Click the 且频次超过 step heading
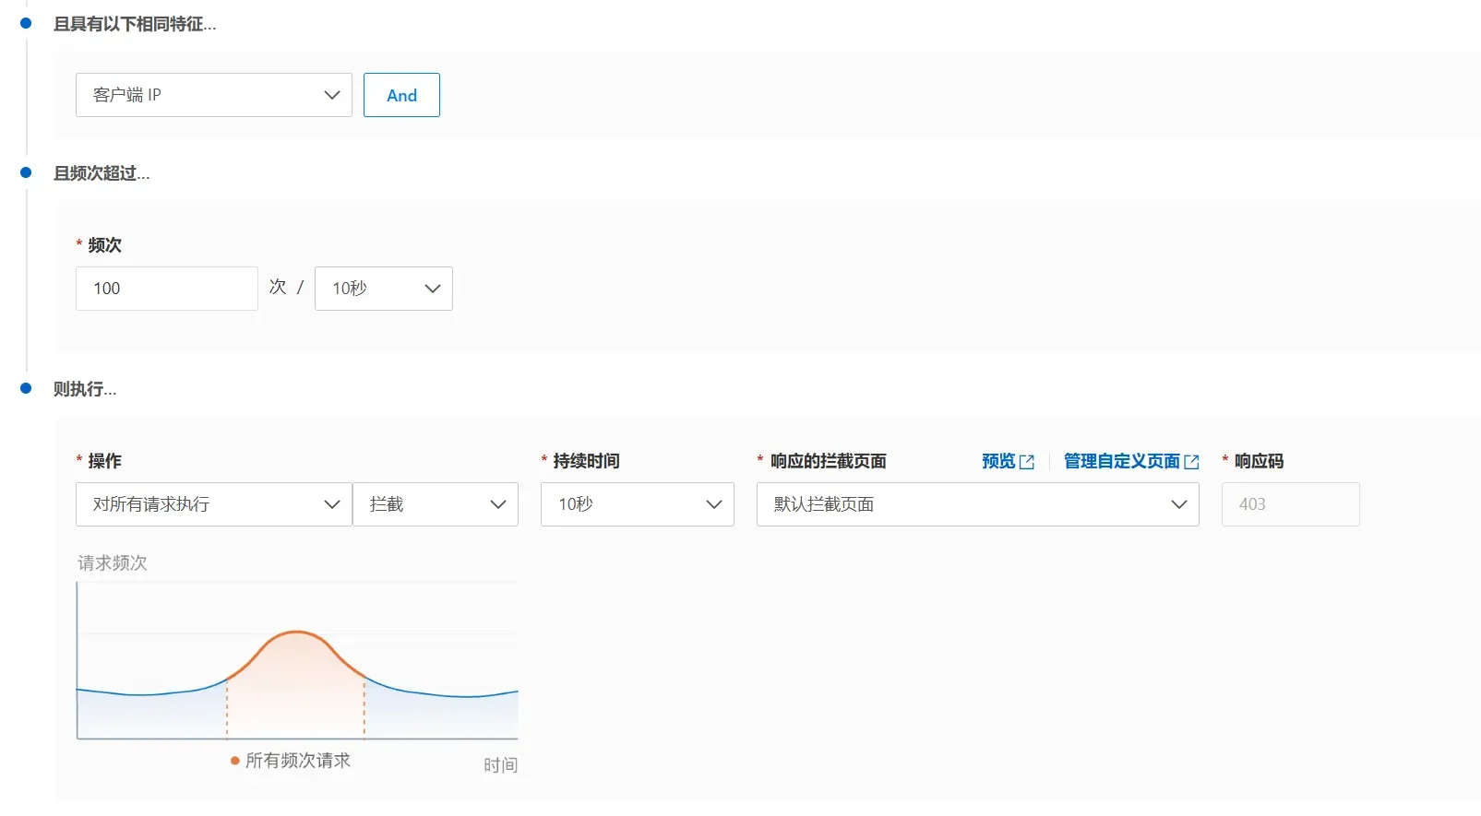The image size is (1481, 816). pyautogui.click(x=102, y=173)
